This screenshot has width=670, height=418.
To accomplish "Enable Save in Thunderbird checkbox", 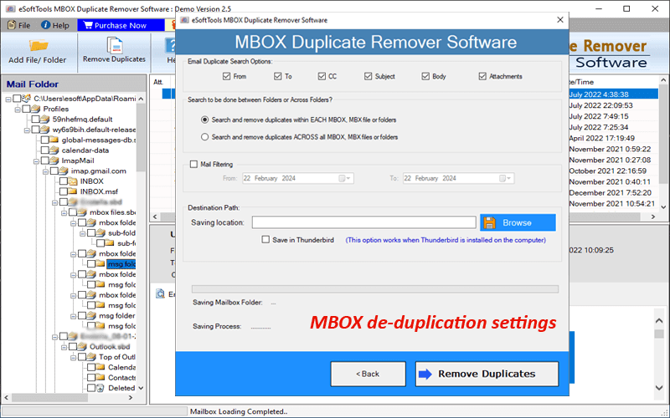I will tap(265, 240).
